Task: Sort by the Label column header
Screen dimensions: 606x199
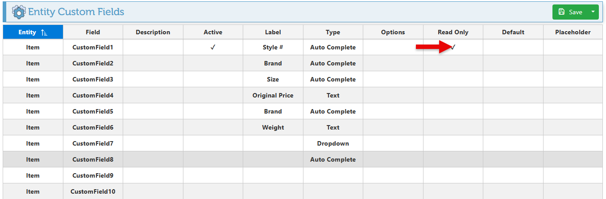Action: click(273, 32)
